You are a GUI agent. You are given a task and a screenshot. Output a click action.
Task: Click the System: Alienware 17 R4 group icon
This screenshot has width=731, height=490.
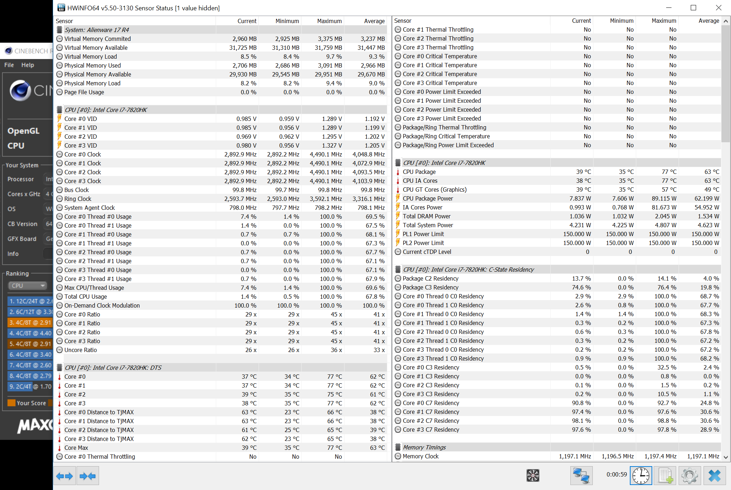pyautogui.click(x=59, y=30)
